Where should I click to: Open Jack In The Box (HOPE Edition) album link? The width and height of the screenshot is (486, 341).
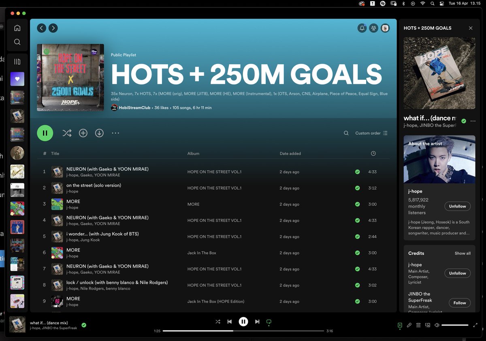[215, 302]
